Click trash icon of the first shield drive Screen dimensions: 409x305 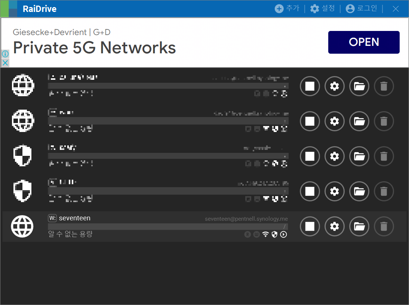click(384, 156)
